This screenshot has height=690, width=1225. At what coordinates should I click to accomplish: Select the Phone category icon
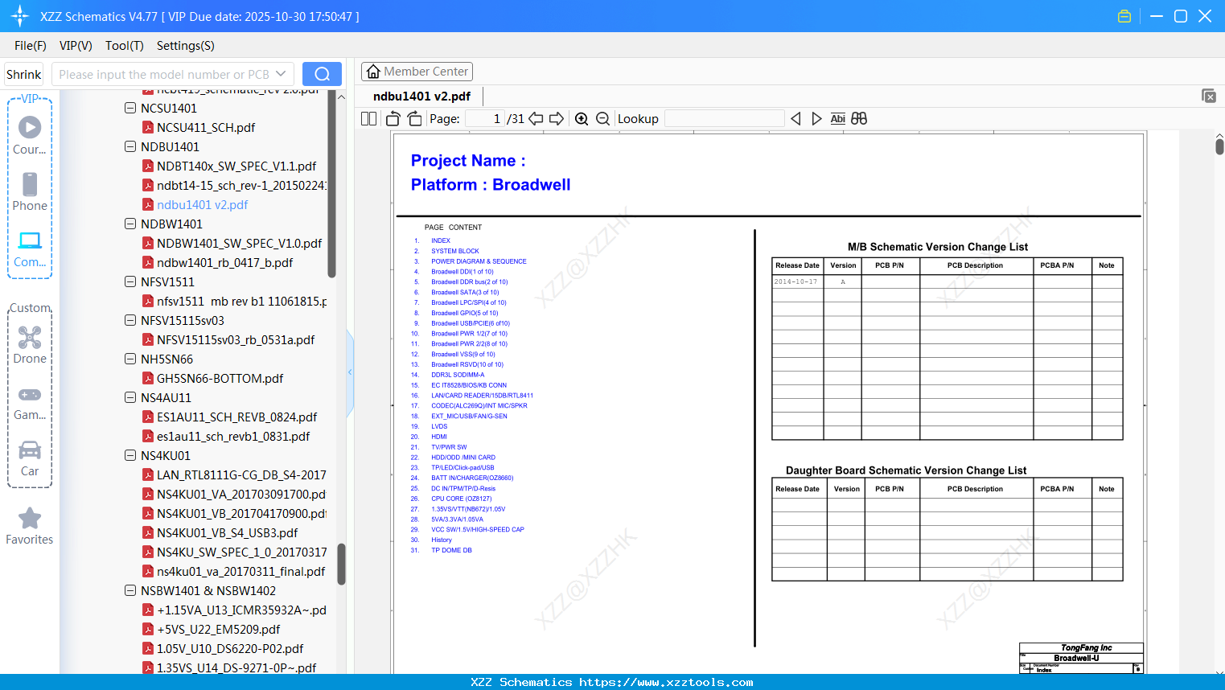point(30,192)
